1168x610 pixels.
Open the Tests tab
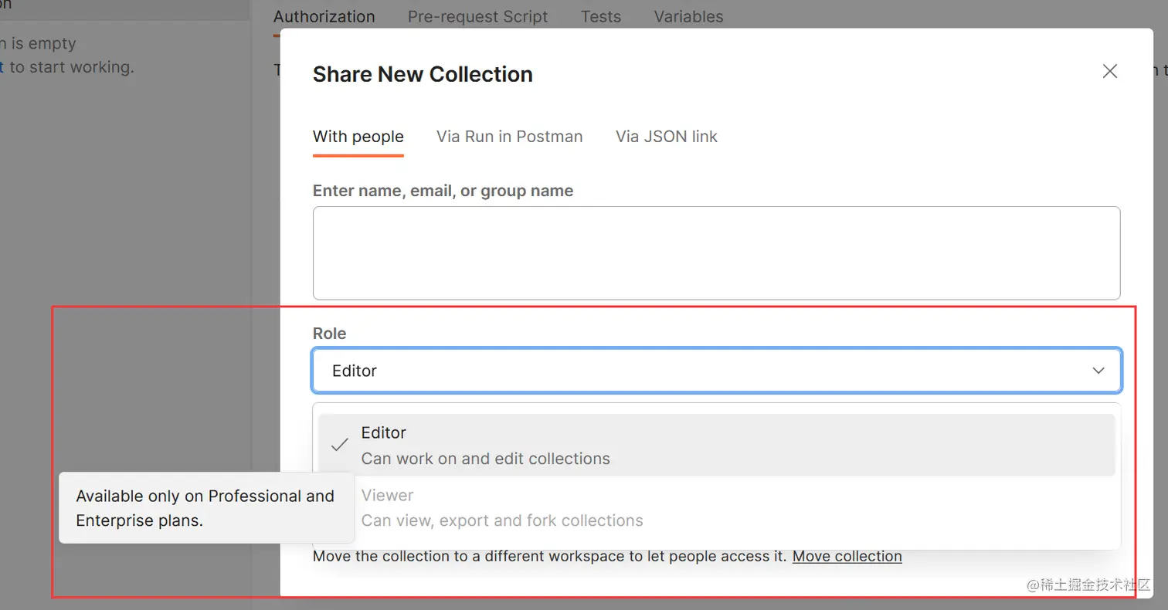click(x=600, y=17)
